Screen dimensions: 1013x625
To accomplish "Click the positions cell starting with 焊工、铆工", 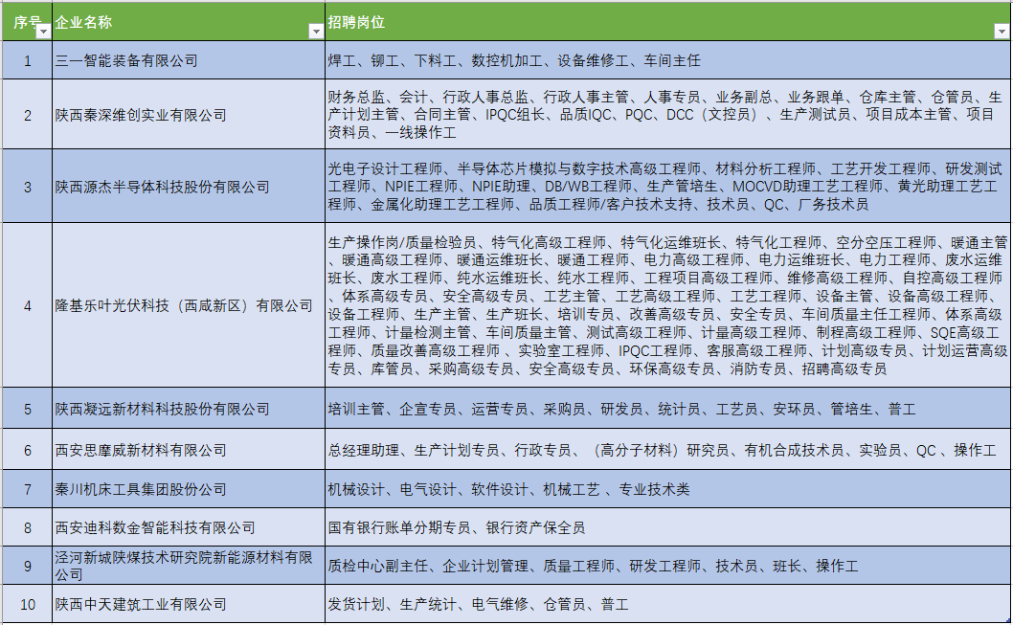I will point(668,60).
